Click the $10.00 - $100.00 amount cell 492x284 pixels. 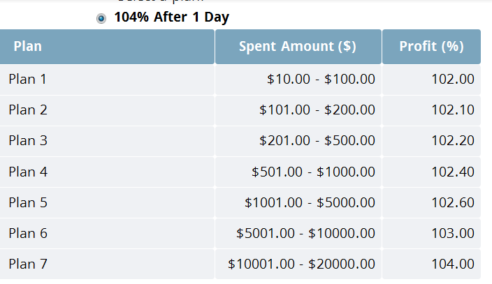pos(321,79)
